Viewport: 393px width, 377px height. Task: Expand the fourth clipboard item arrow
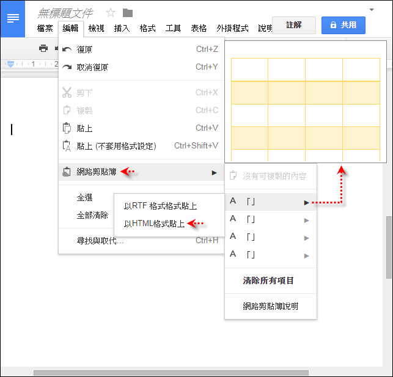[x=306, y=256]
